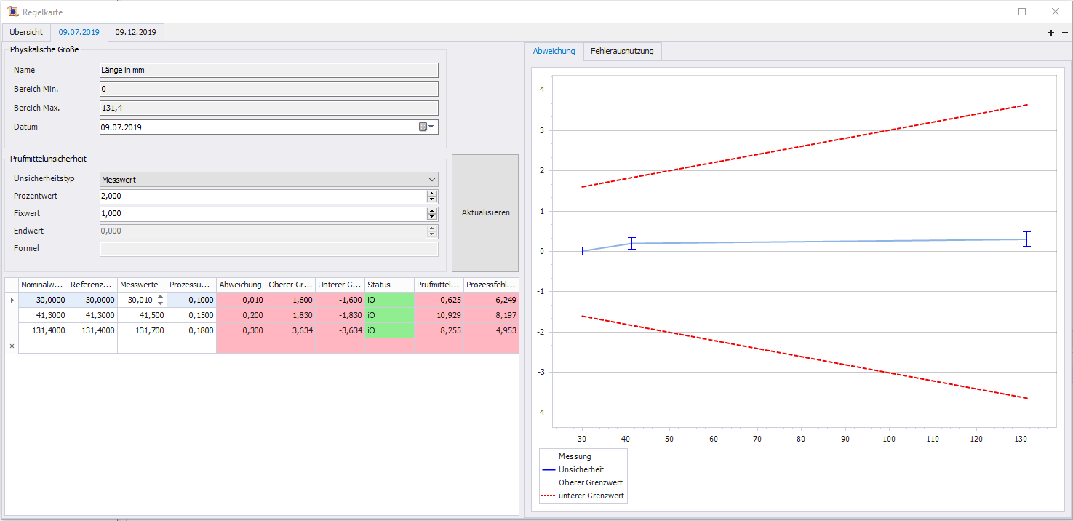Decrease Prozentwert with down spinner arrow
The height and width of the screenshot is (521, 1073).
pyautogui.click(x=432, y=200)
